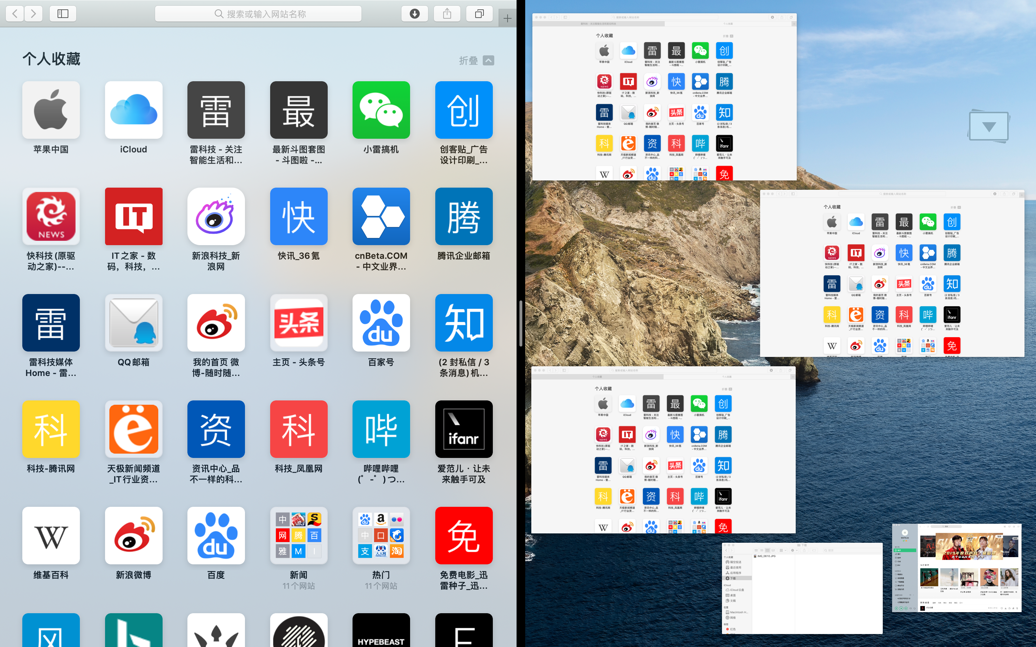Select the Safari window with 雷科技 tab
The image size is (1036, 647).
click(x=664, y=97)
